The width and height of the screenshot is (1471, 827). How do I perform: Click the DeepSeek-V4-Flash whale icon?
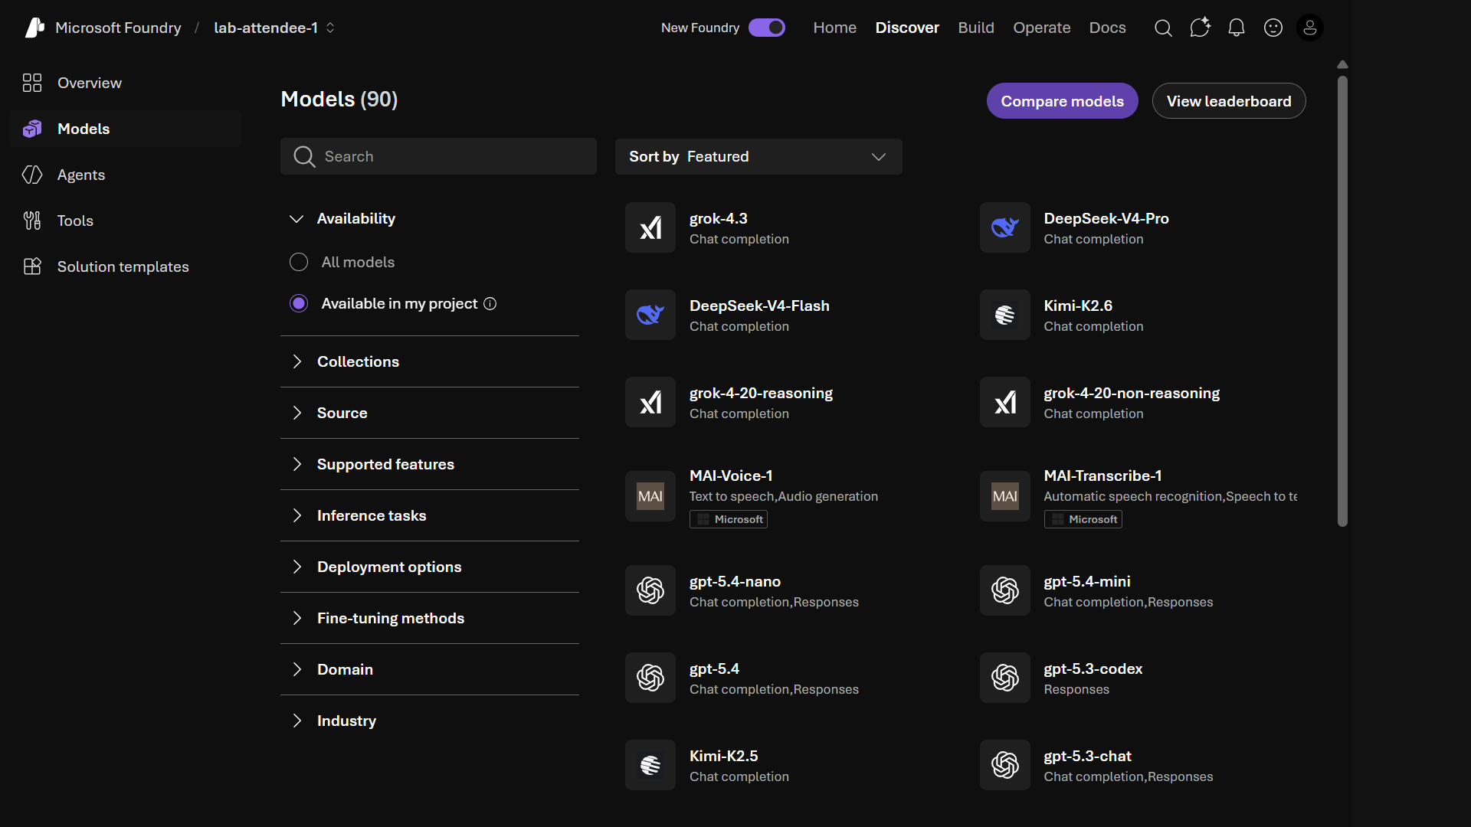(650, 315)
